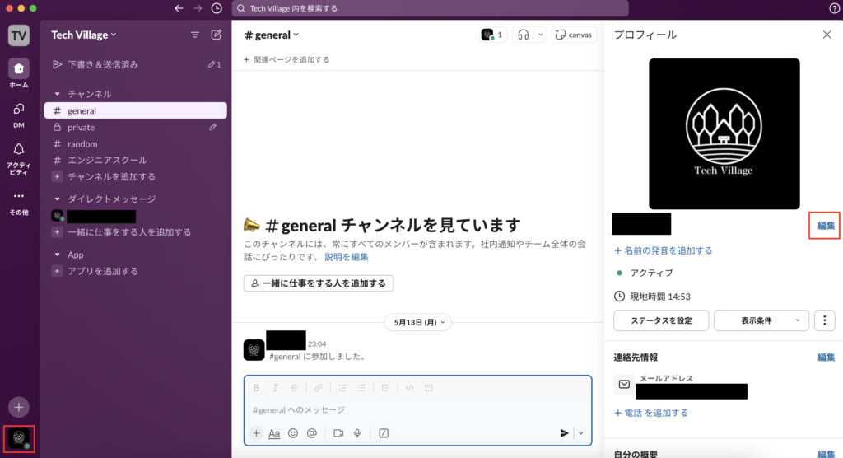Click the Tech Village profile picture
843x458 pixels.
(724, 133)
